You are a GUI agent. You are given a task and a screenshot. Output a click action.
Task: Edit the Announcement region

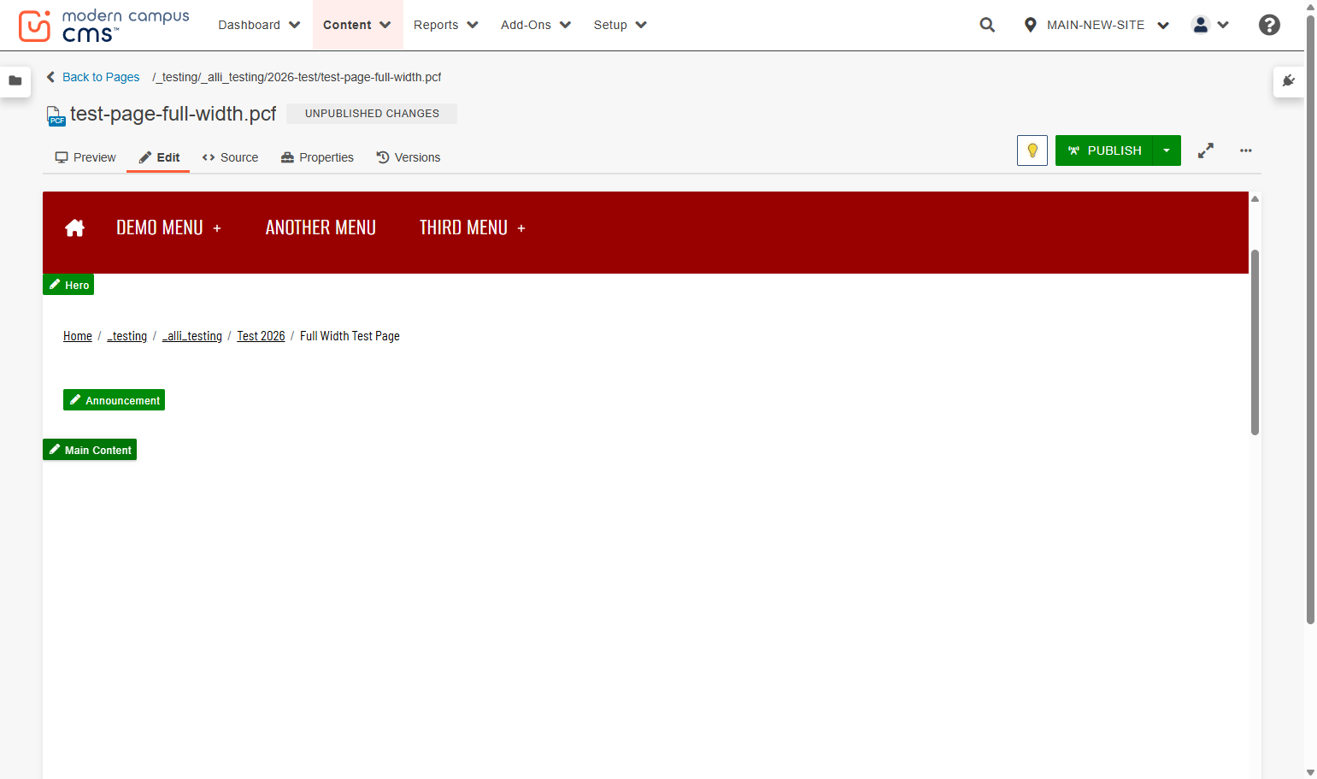click(114, 400)
